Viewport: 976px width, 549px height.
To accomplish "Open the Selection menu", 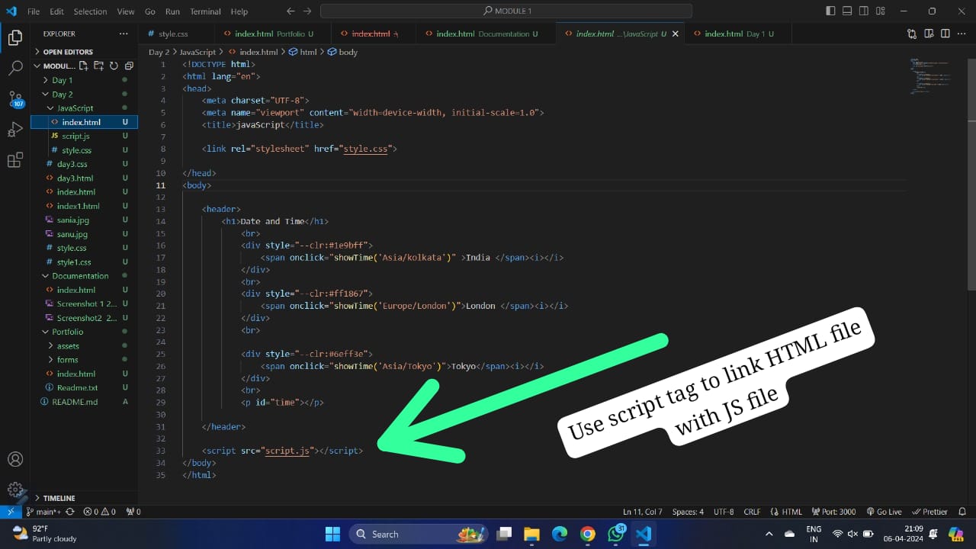I will pyautogui.click(x=90, y=11).
